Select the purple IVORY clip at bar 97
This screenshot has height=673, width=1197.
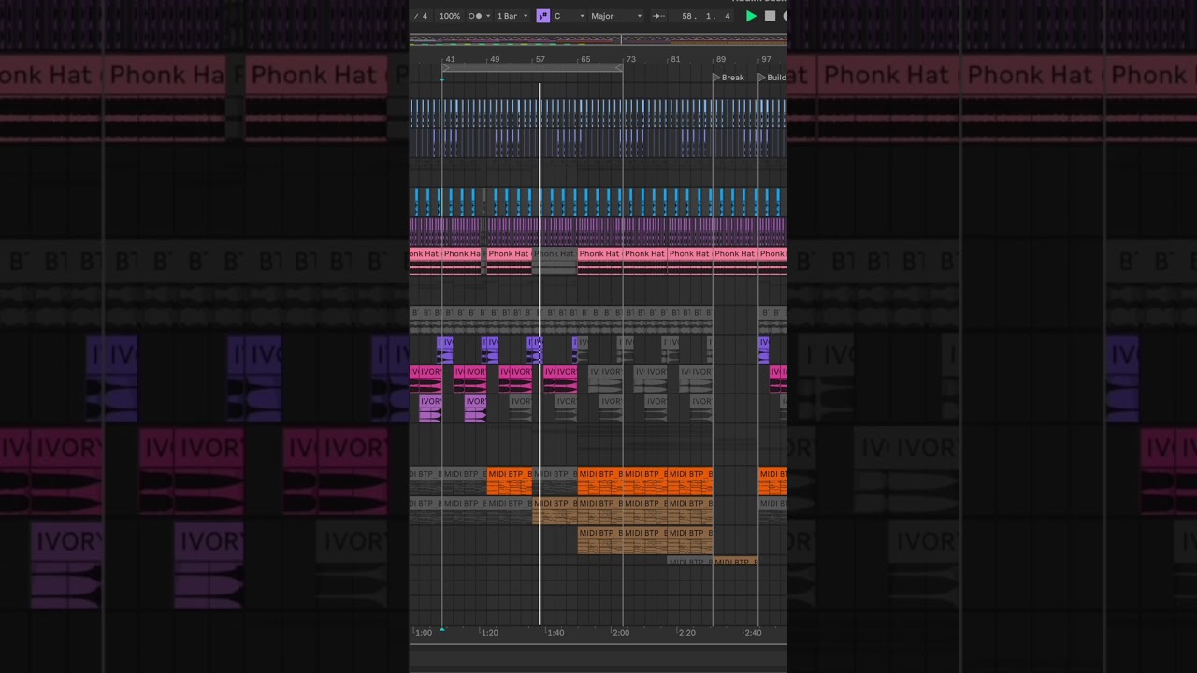click(x=764, y=350)
